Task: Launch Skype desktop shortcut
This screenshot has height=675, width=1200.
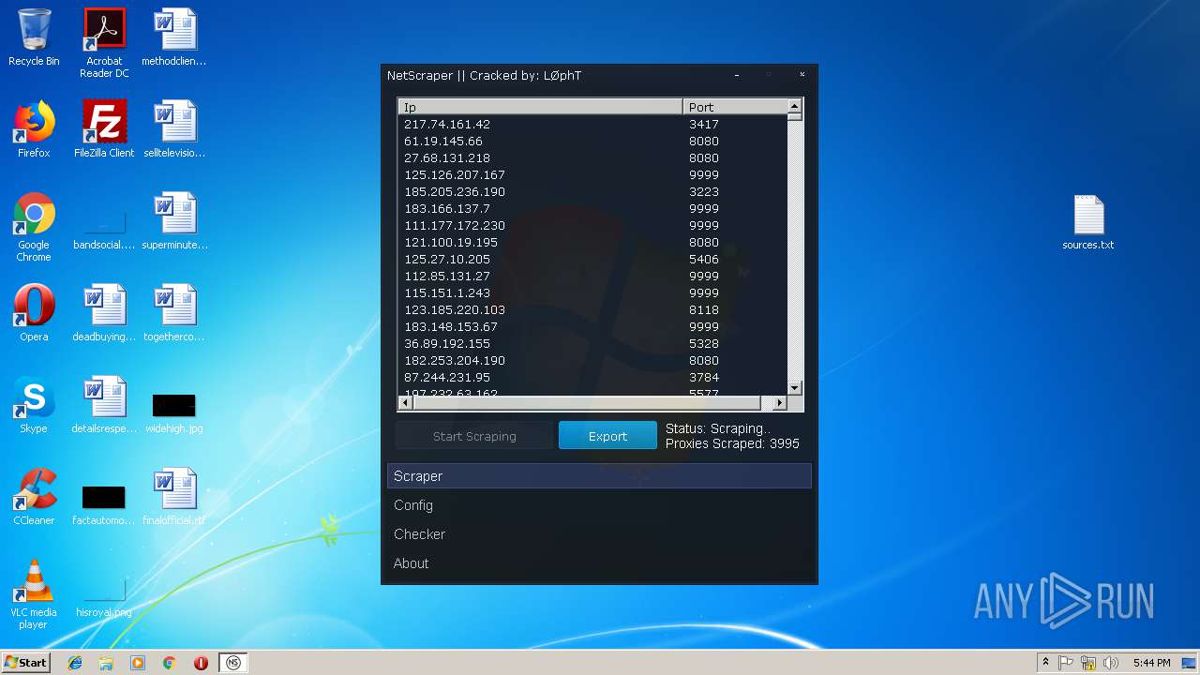Action: point(34,405)
